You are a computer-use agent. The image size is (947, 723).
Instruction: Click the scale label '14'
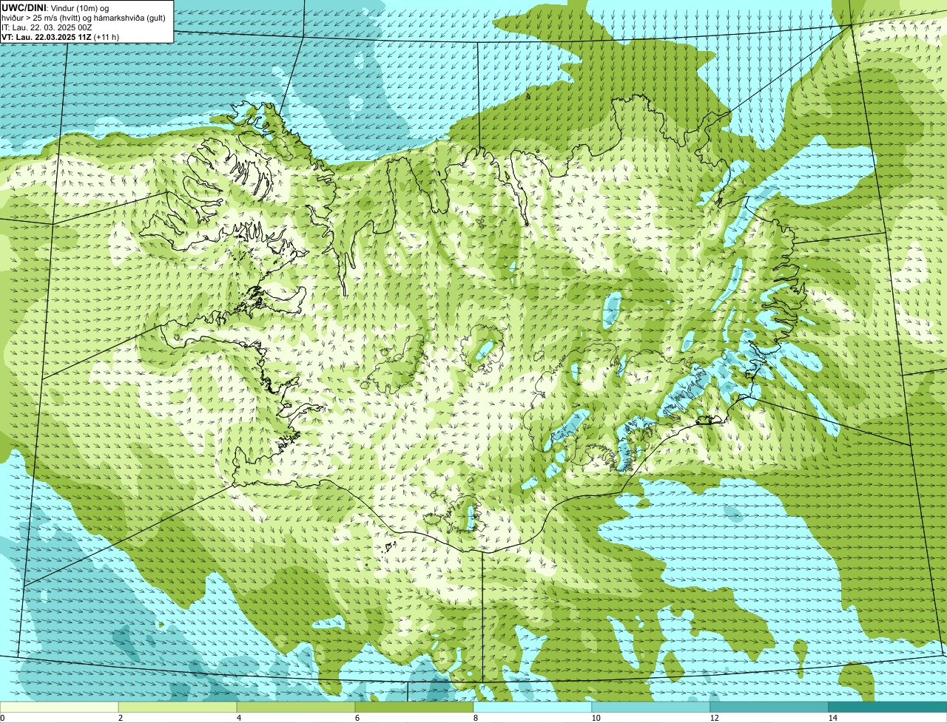[x=832, y=718]
